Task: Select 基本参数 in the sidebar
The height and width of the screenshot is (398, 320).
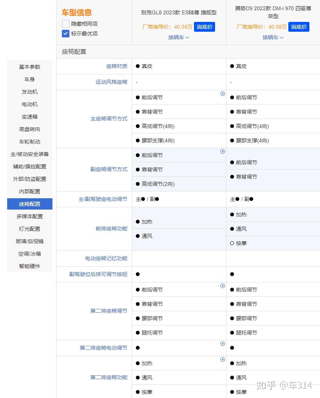Action: 29,67
